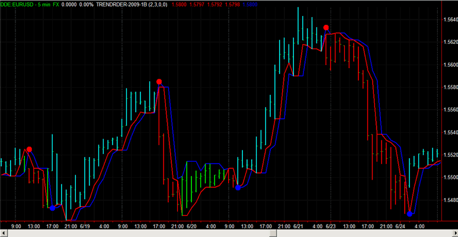Click the 1.5600 price axis label
This screenshot has width=458, height=237.
(450, 65)
